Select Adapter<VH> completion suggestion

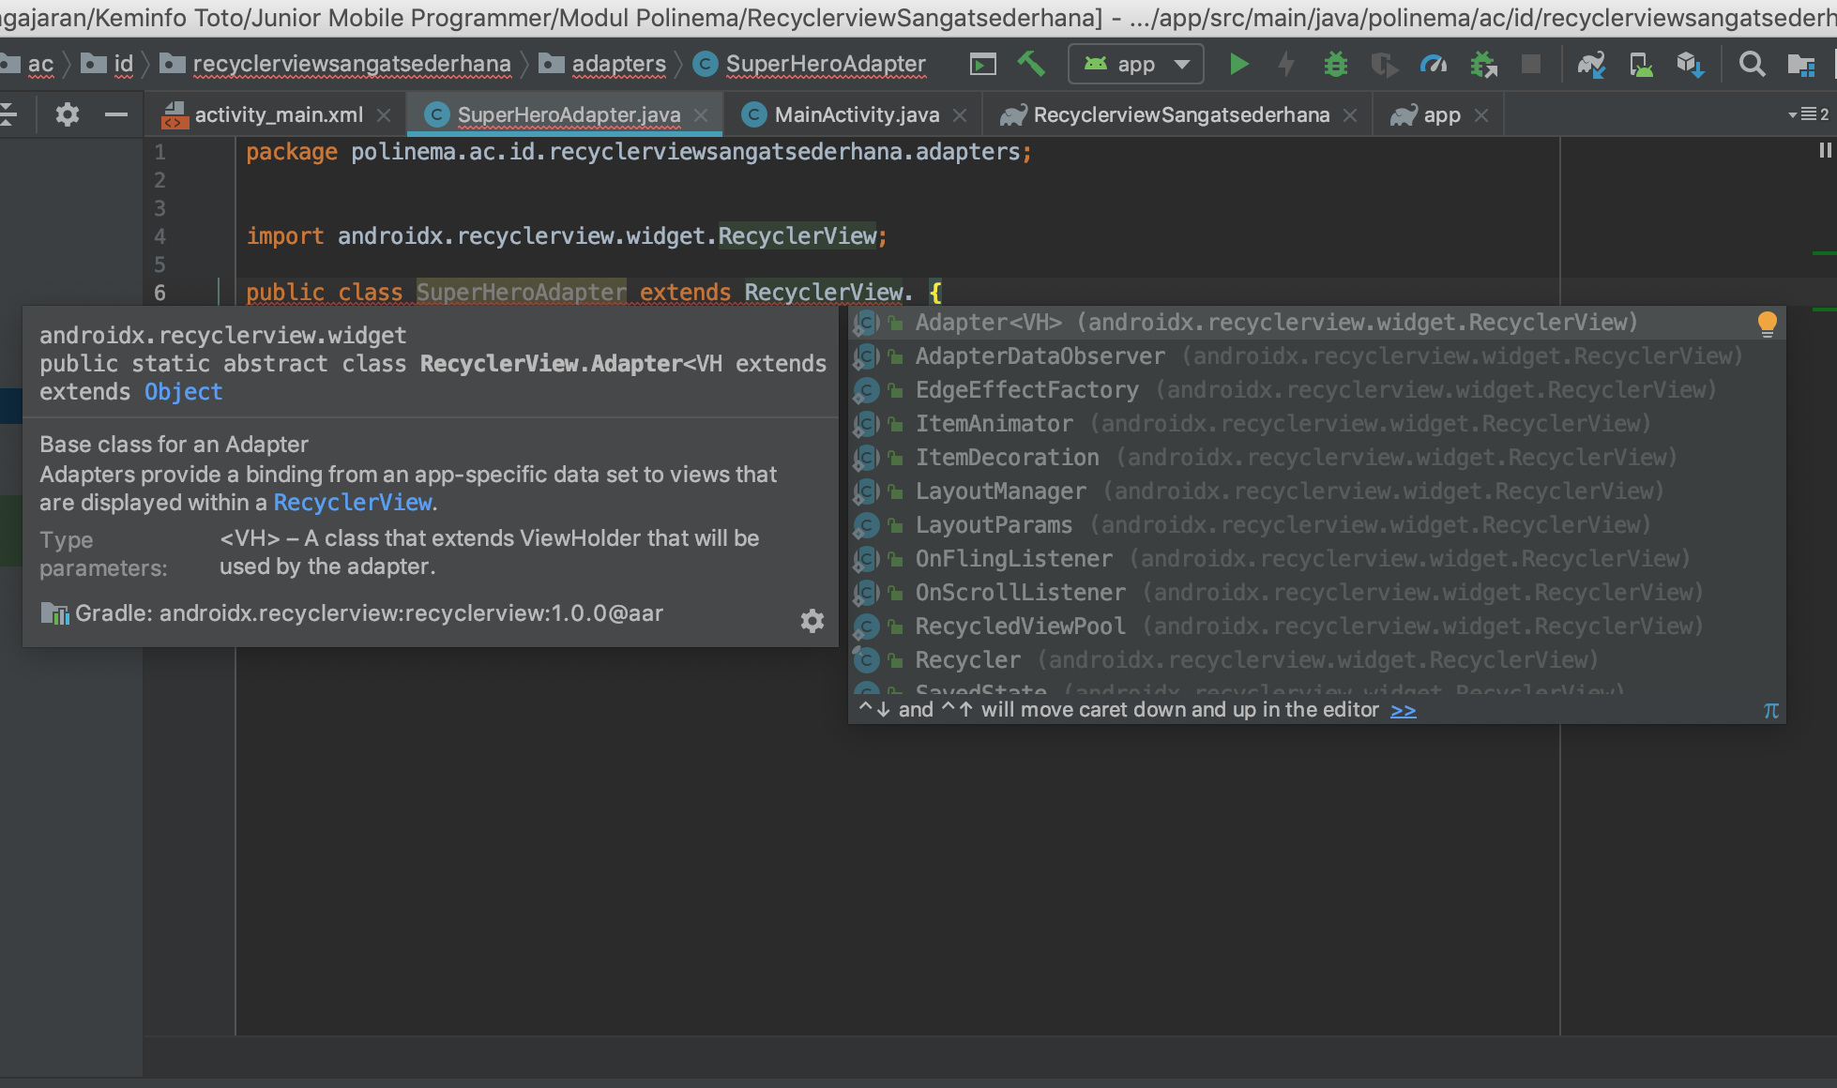pos(1316,323)
